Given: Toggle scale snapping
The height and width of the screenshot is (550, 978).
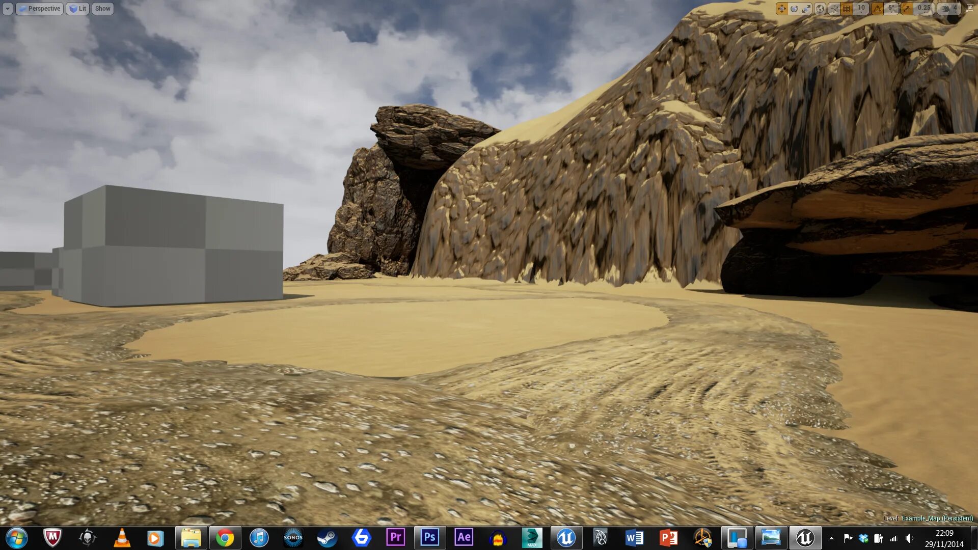Looking at the screenshot, I should pos(907,9).
